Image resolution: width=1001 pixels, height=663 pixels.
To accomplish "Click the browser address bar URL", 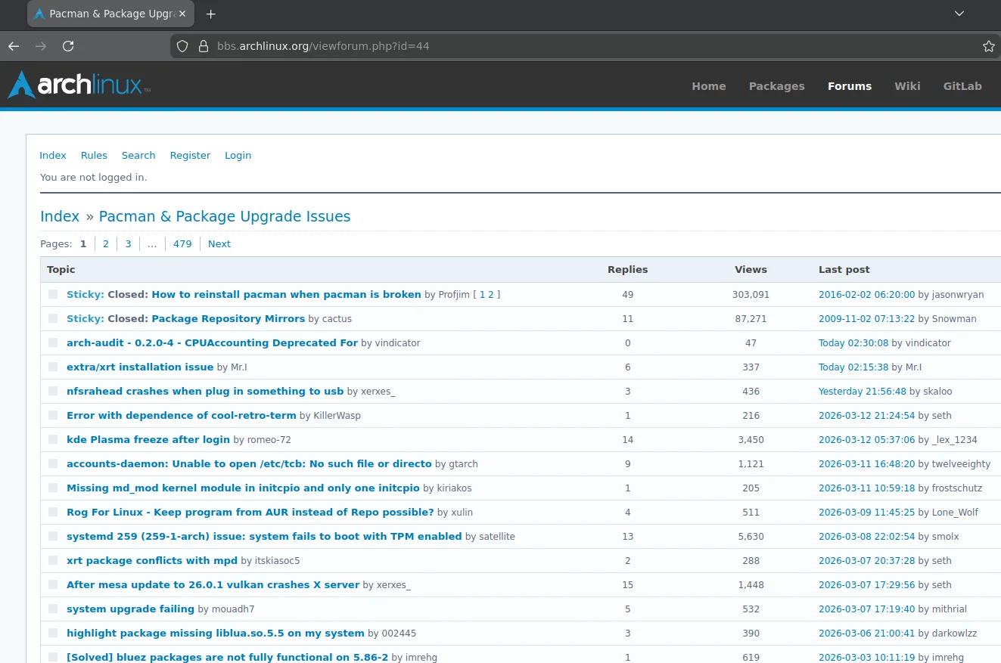I will (323, 46).
